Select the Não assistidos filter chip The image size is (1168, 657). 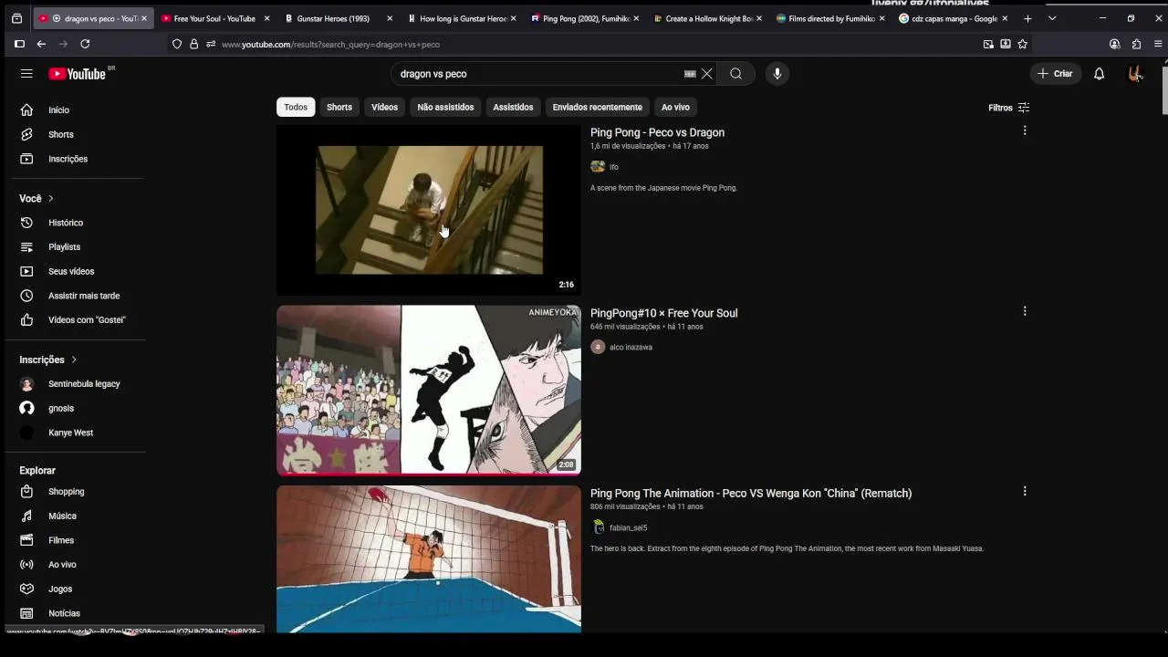(x=445, y=108)
